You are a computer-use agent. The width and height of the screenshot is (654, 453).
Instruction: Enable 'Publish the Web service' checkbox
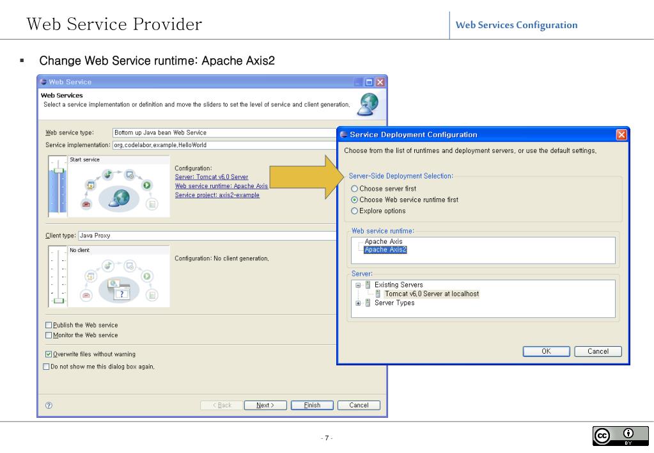(49, 325)
